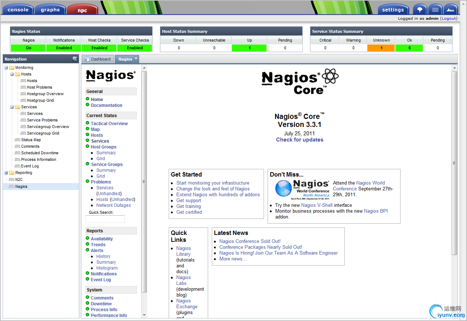Open Tactical Overview in side menu

coord(109,124)
